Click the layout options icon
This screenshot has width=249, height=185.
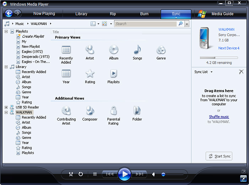(x=93, y=24)
